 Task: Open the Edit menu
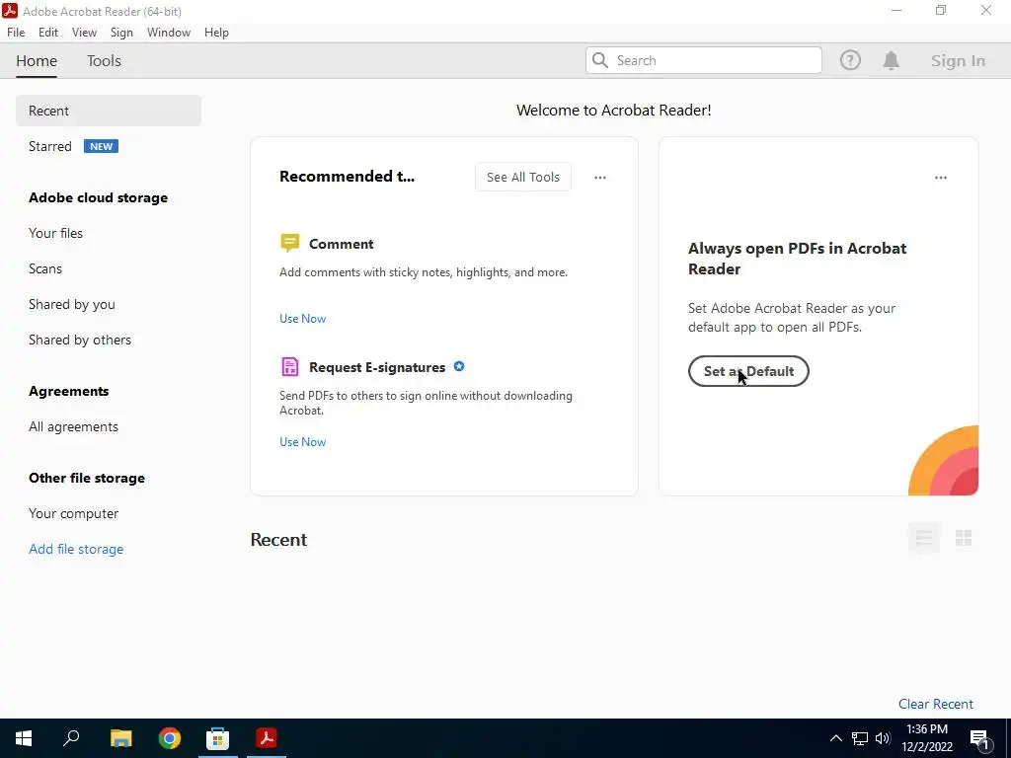point(47,33)
